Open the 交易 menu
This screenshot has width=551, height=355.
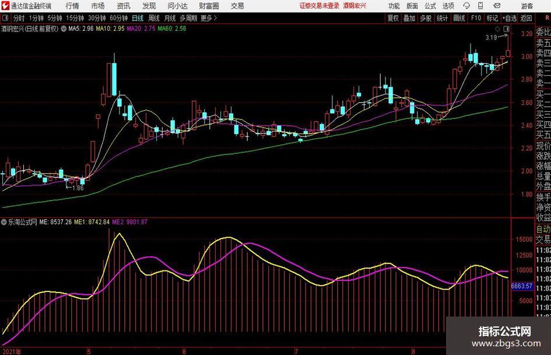[x=237, y=6]
